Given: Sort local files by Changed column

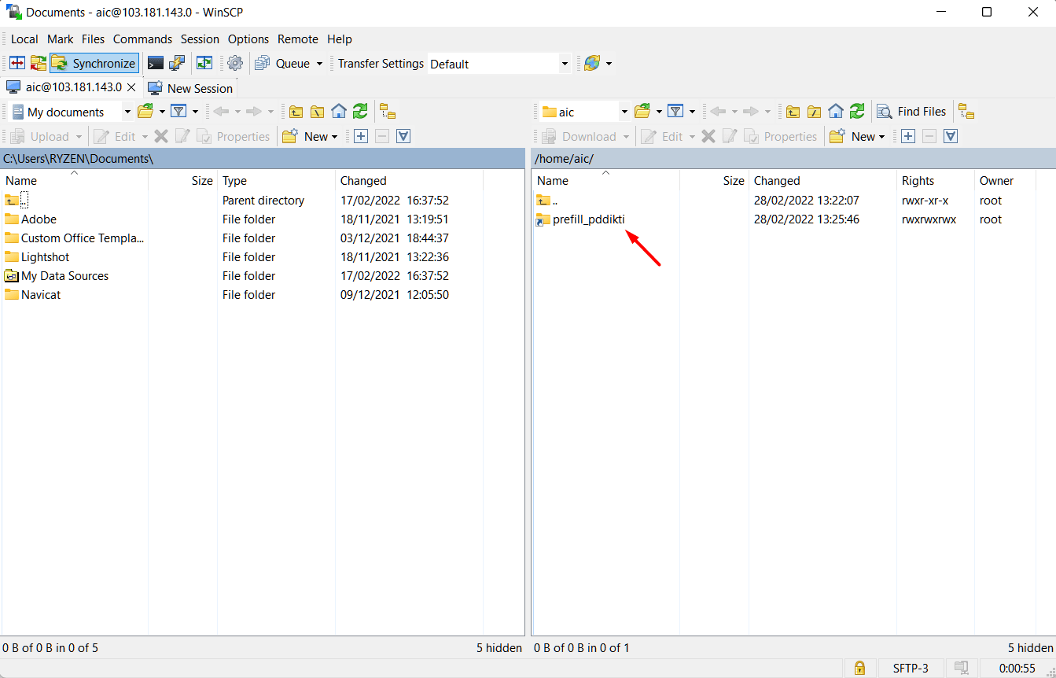Looking at the screenshot, I should point(363,181).
